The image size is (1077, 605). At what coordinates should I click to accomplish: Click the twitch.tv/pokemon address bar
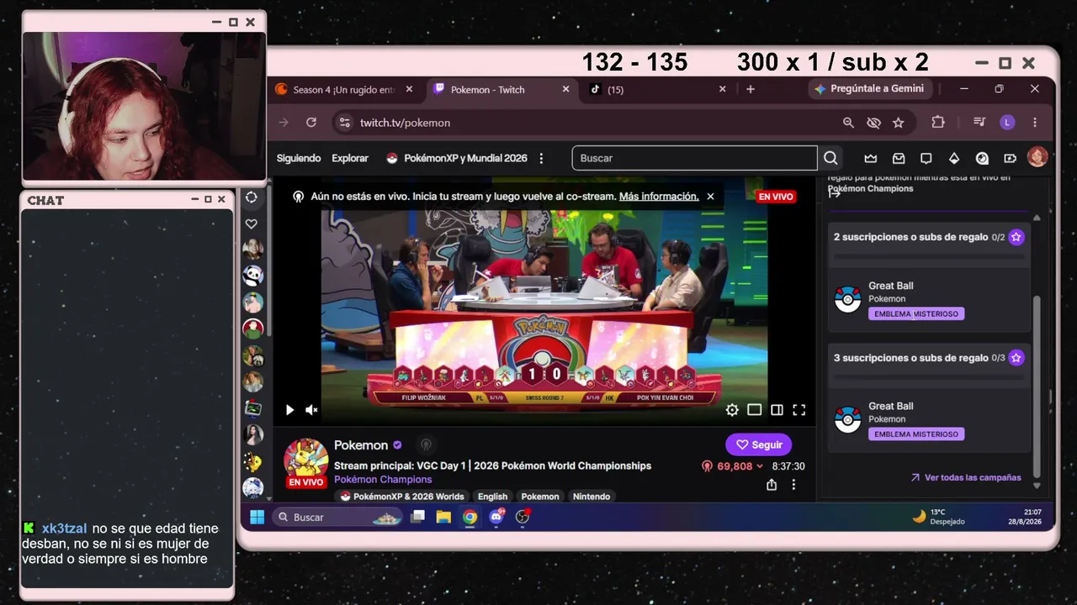tap(589, 123)
